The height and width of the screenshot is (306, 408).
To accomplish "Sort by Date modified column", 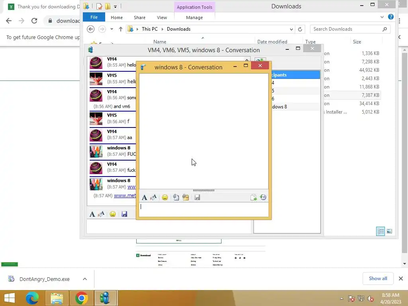I will point(272,41).
